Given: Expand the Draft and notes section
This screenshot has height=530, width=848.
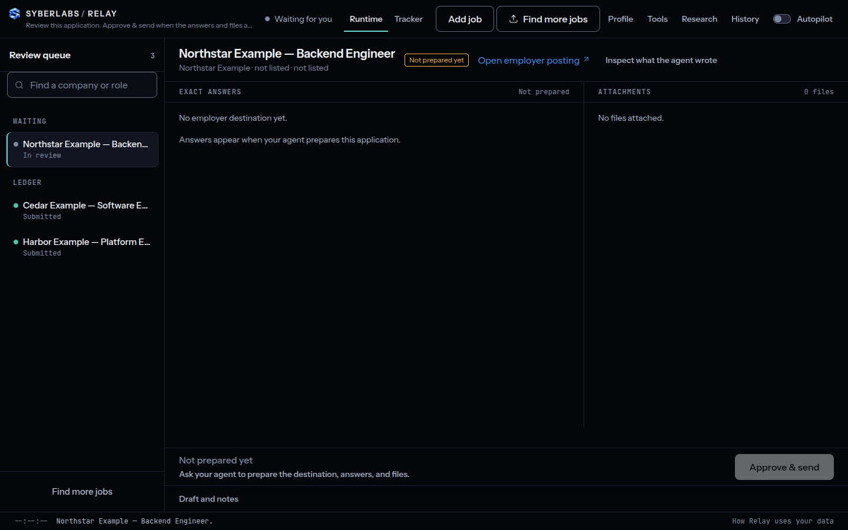Looking at the screenshot, I should (208, 499).
